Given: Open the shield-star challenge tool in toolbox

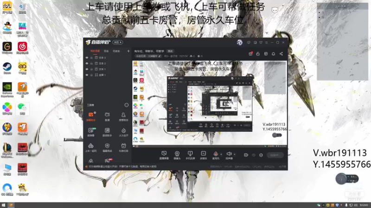Looking at the screenshot, I should click(107, 147).
